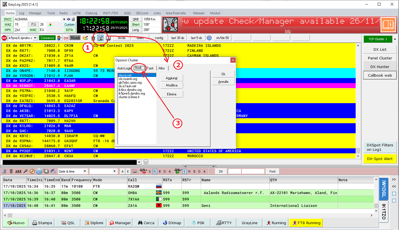Click the log table vertical scrollbar thumb
399x230 pixels.
coord(376,206)
